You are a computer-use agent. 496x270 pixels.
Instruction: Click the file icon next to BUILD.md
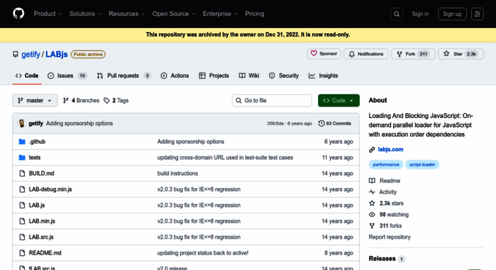tap(22, 173)
